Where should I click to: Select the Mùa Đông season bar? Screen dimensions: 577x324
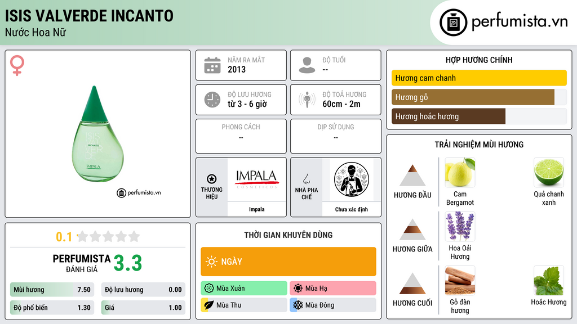[x=333, y=305]
